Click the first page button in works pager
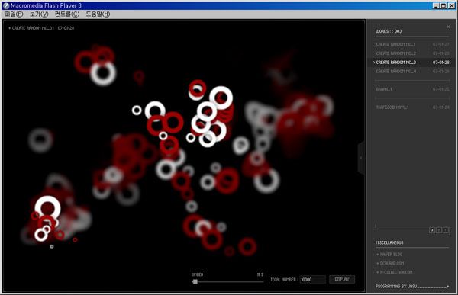 pos(432,230)
